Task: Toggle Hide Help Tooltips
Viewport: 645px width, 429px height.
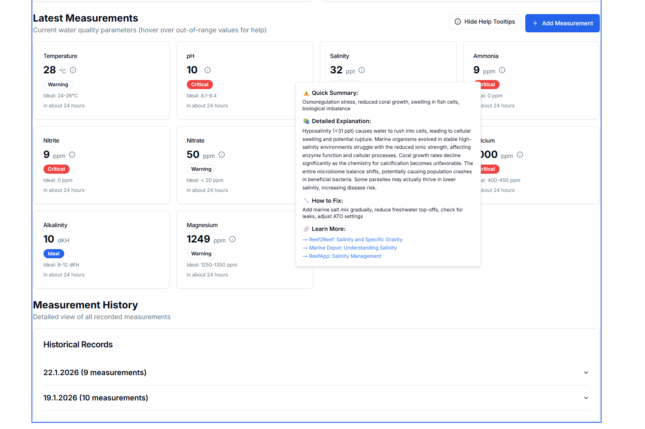Action: coord(484,22)
